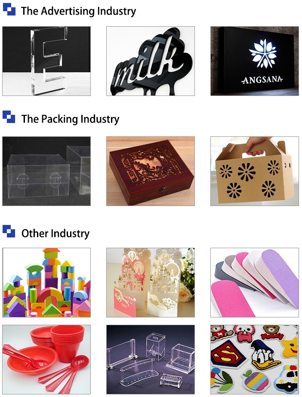Select the Other Industry heading

(x=55, y=234)
